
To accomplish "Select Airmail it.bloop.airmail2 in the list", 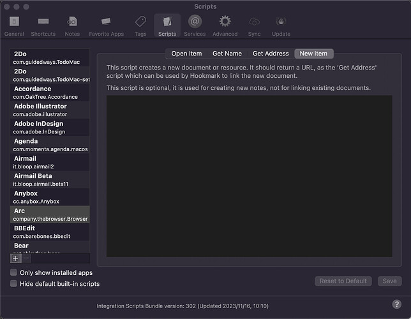I will click(x=50, y=162).
